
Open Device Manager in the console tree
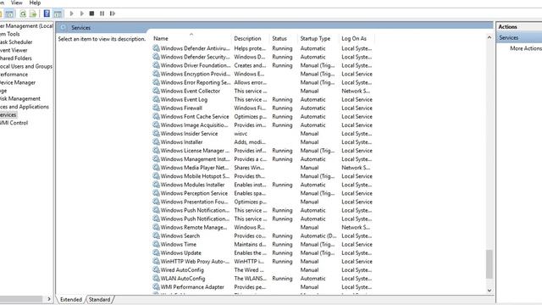pyautogui.click(x=18, y=82)
